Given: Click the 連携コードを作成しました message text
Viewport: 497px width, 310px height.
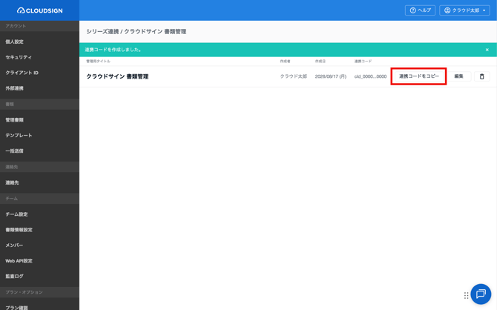Looking at the screenshot, I should point(113,50).
